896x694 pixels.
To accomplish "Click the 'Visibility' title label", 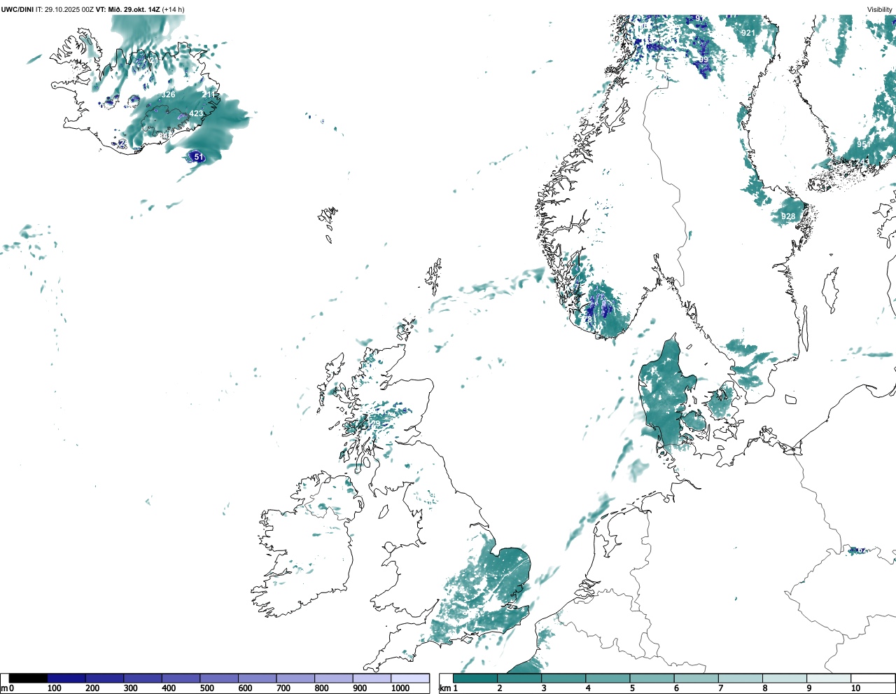I will click(879, 10).
